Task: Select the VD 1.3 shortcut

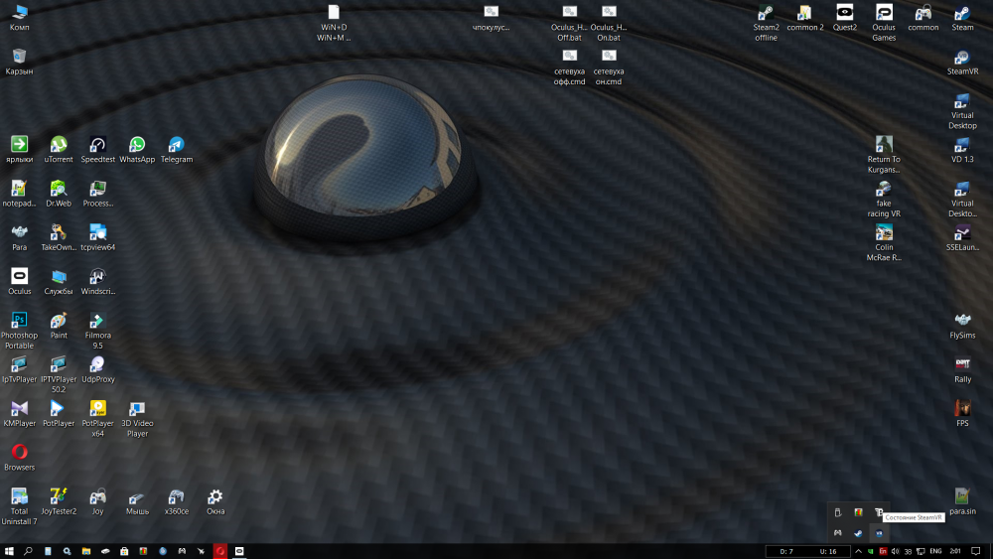Action: (962, 150)
